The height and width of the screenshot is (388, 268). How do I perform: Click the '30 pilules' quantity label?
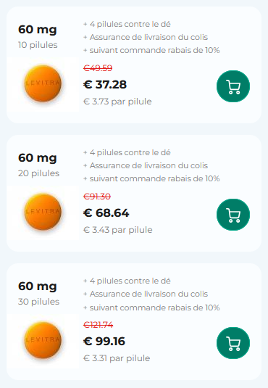[38, 302]
